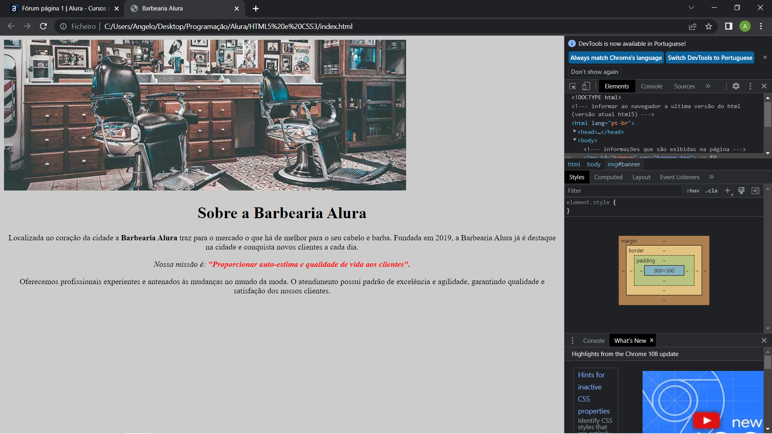Open the Event Listeners tab

tap(680, 177)
